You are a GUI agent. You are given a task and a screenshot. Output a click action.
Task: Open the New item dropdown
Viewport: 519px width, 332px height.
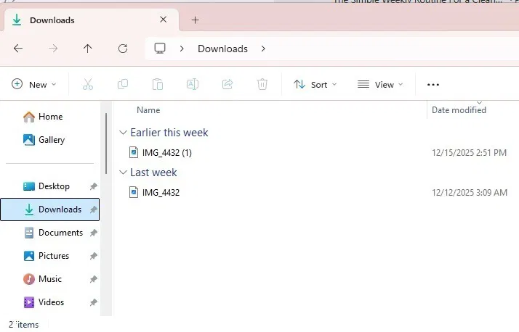[x=33, y=85]
